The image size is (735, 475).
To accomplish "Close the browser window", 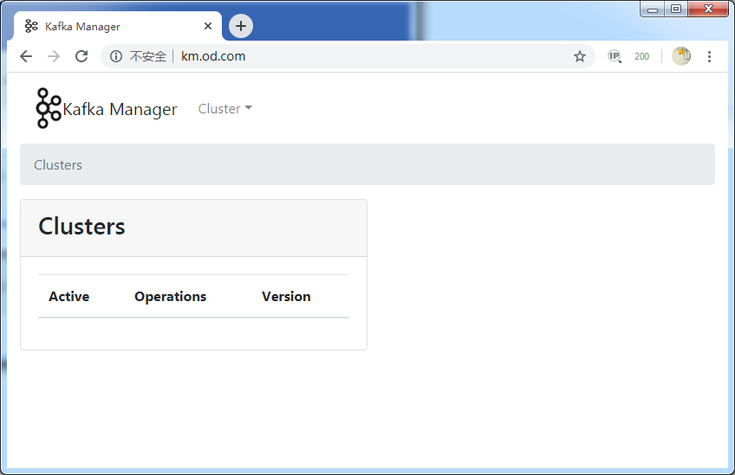I will pos(708,9).
